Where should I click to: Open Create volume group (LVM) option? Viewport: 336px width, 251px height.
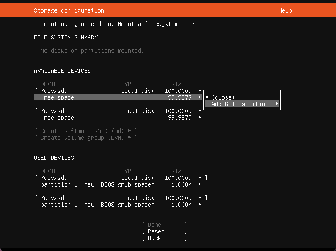[85, 138]
